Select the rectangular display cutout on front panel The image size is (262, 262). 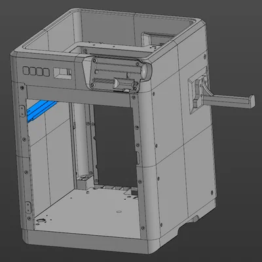(x=62, y=73)
